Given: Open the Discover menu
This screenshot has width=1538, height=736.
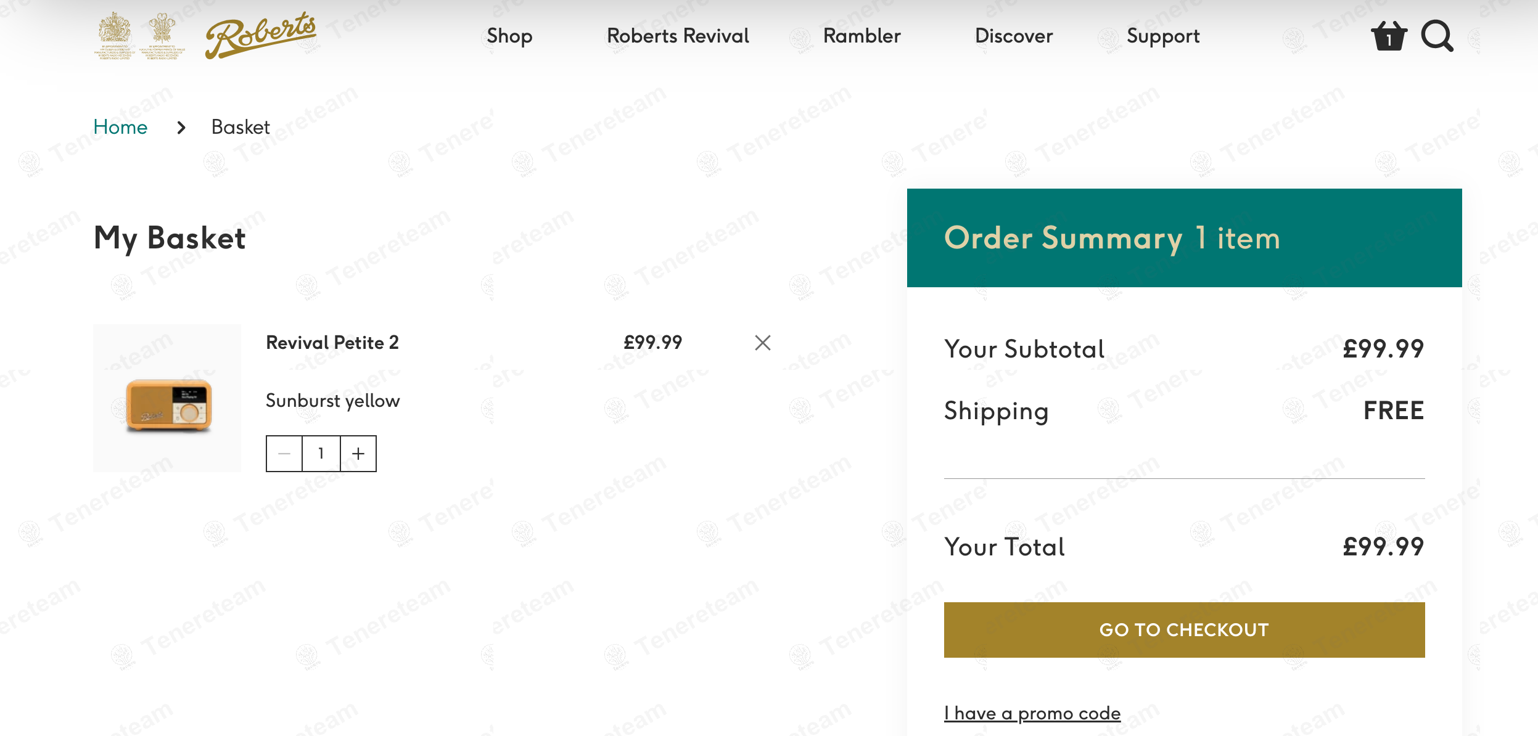Looking at the screenshot, I should pyautogui.click(x=1013, y=36).
